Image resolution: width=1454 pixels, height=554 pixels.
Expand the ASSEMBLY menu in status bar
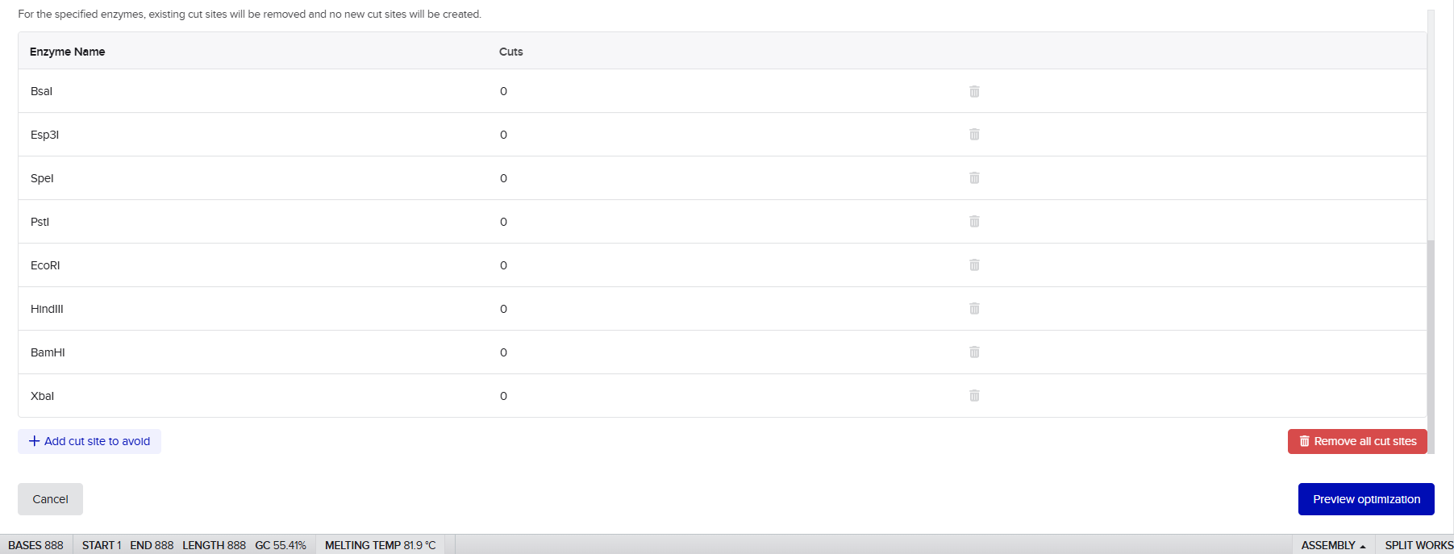pyautogui.click(x=1333, y=545)
